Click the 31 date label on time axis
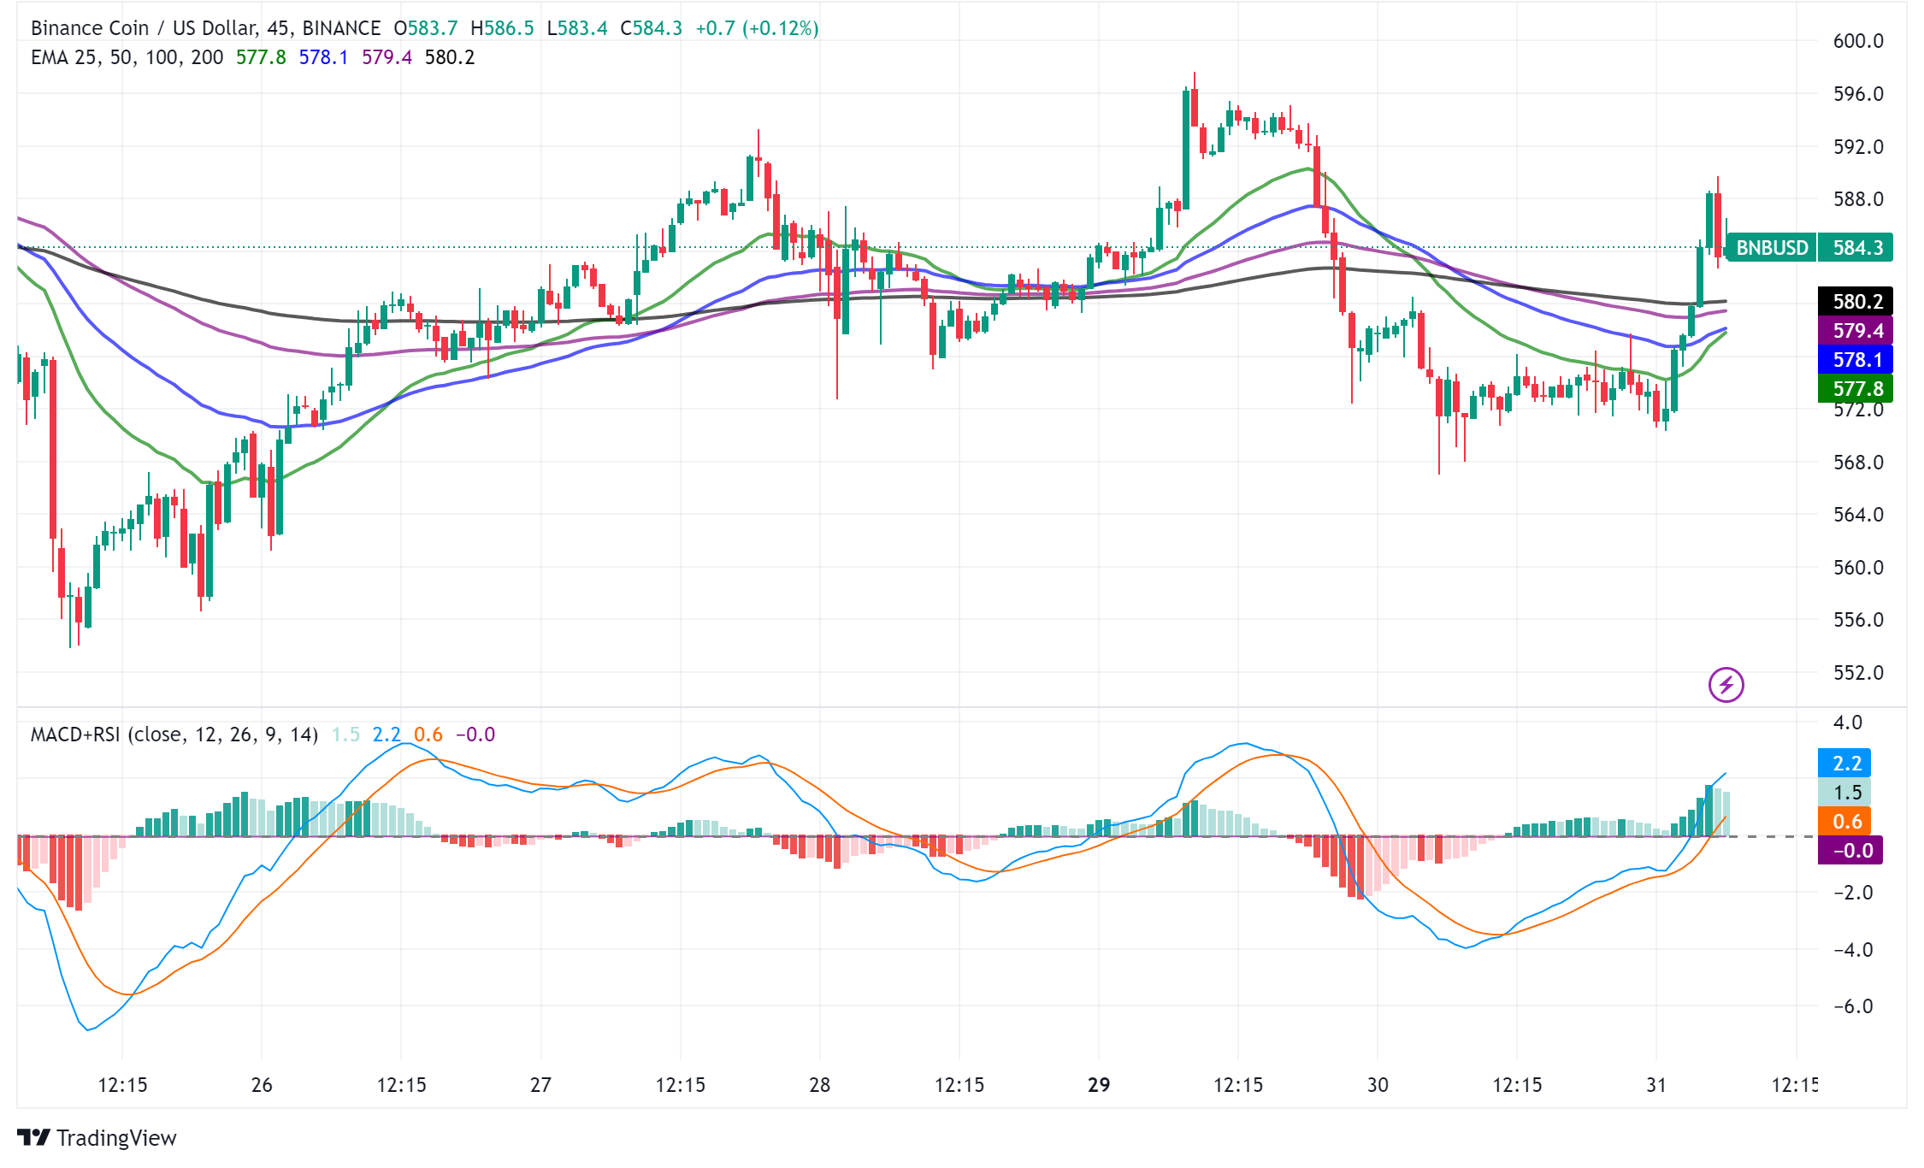Image resolution: width=1924 pixels, height=1168 pixels. click(x=1656, y=1085)
